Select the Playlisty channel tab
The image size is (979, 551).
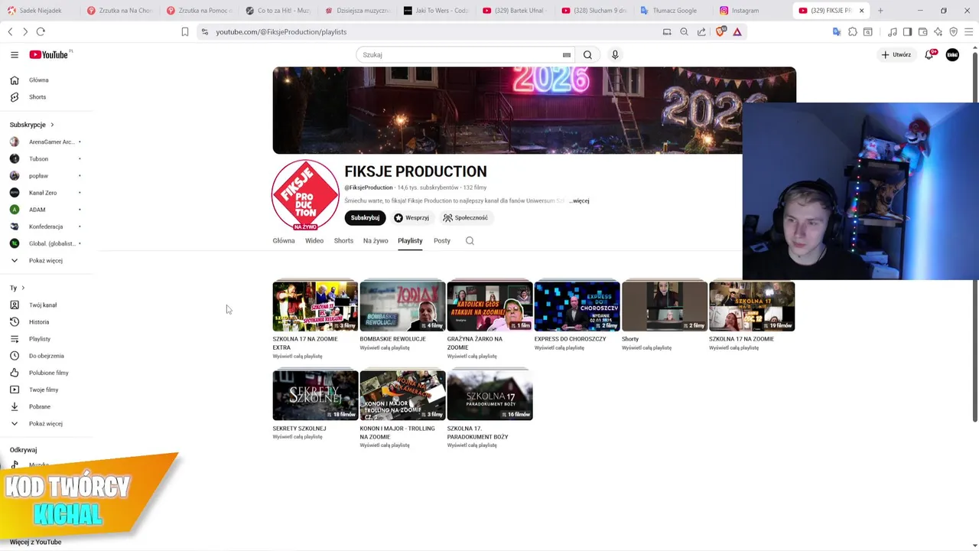[x=410, y=240]
